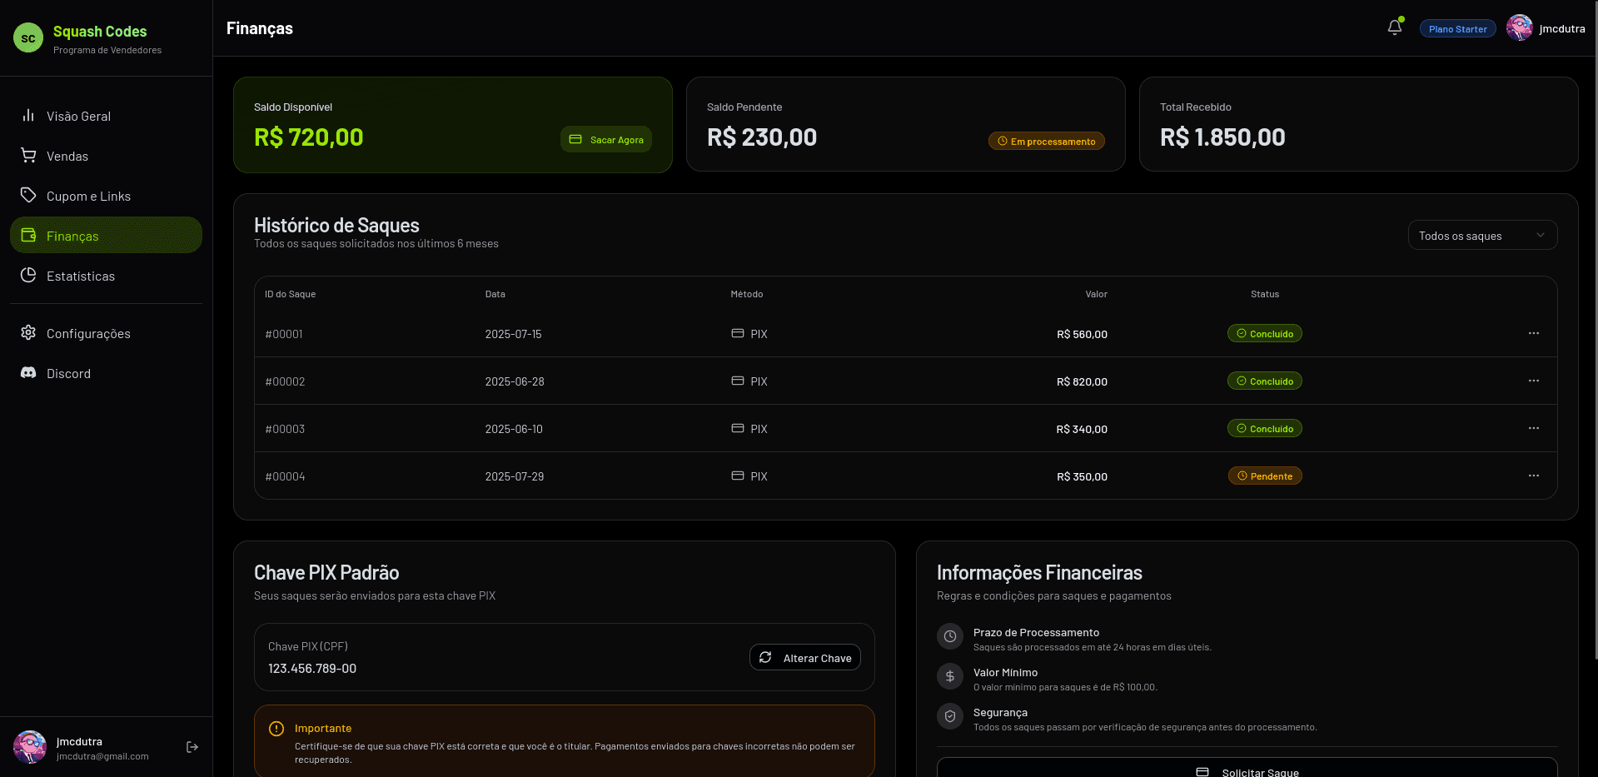Click the Em processamento badge
This screenshot has width=1598, height=777.
(1046, 140)
